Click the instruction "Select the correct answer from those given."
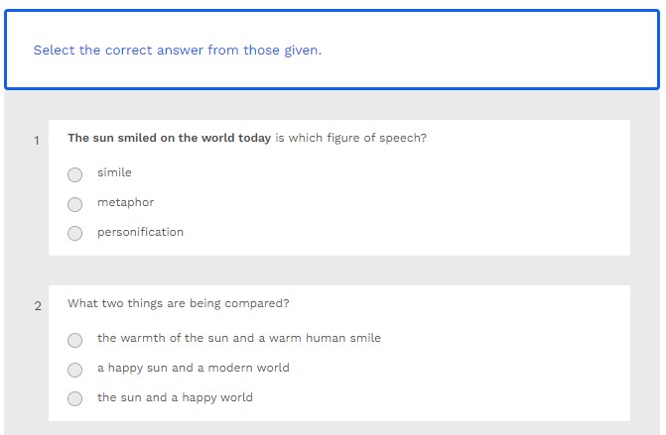Viewport: 666px width, 435px height. tap(178, 50)
